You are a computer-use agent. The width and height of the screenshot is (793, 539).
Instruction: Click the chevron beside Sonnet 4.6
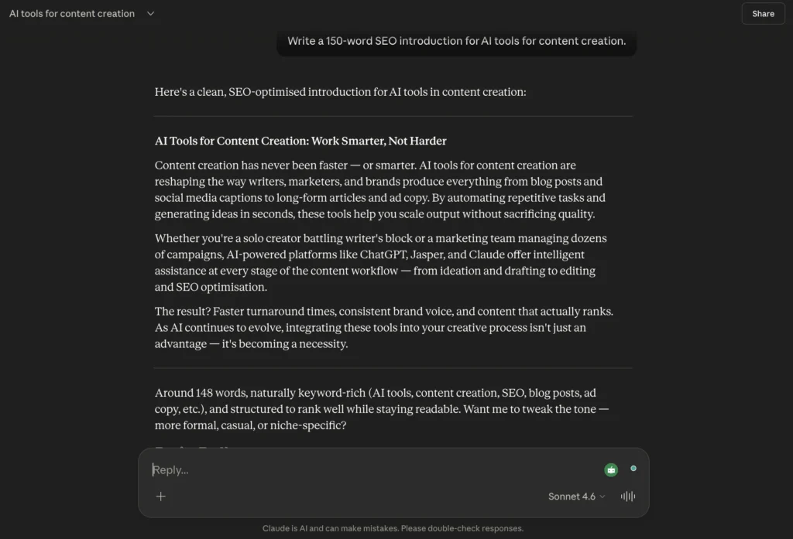(x=601, y=496)
